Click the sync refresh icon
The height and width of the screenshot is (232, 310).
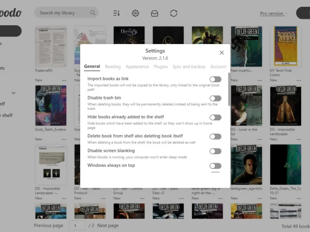(174, 13)
